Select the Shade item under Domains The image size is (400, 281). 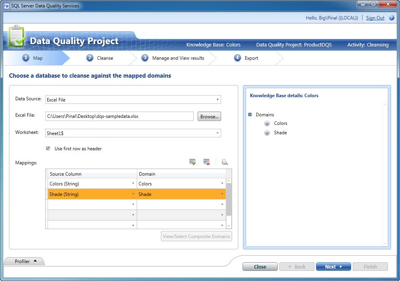click(x=280, y=133)
